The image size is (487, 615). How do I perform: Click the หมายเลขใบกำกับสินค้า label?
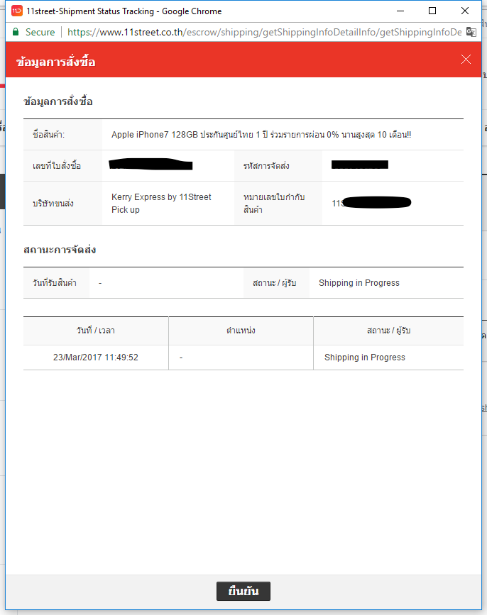pos(274,203)
